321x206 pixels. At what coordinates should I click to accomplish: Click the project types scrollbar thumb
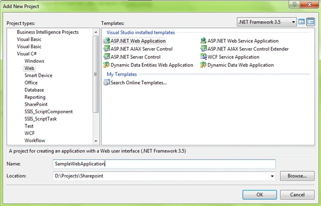click(x=96, y=74)
